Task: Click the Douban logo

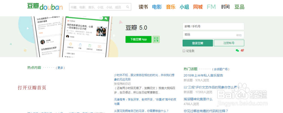Action: pos(45,7)
